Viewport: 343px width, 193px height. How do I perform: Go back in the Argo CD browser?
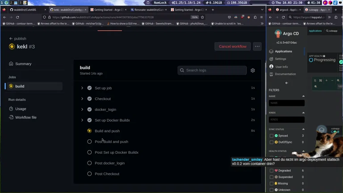click(x=271, y=17)
